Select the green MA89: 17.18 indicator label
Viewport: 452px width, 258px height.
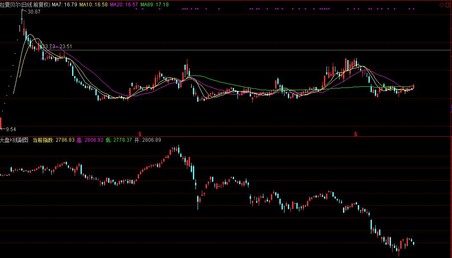click(154, 4)
